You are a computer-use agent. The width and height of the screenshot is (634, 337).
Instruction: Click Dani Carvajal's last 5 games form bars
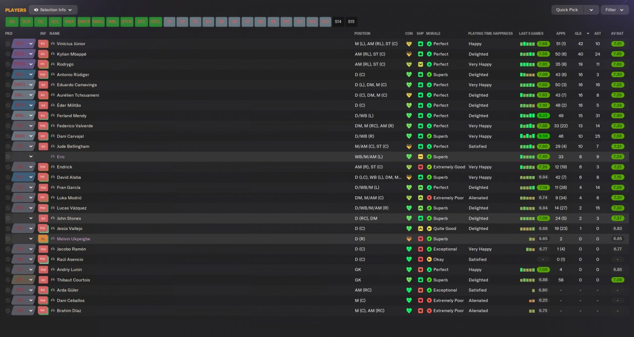pyautogui.click(x=528, y=136)
